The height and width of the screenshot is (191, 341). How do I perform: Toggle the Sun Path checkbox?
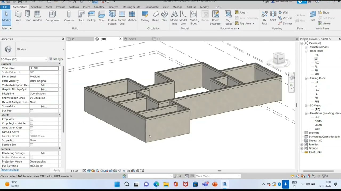point(31,111)
